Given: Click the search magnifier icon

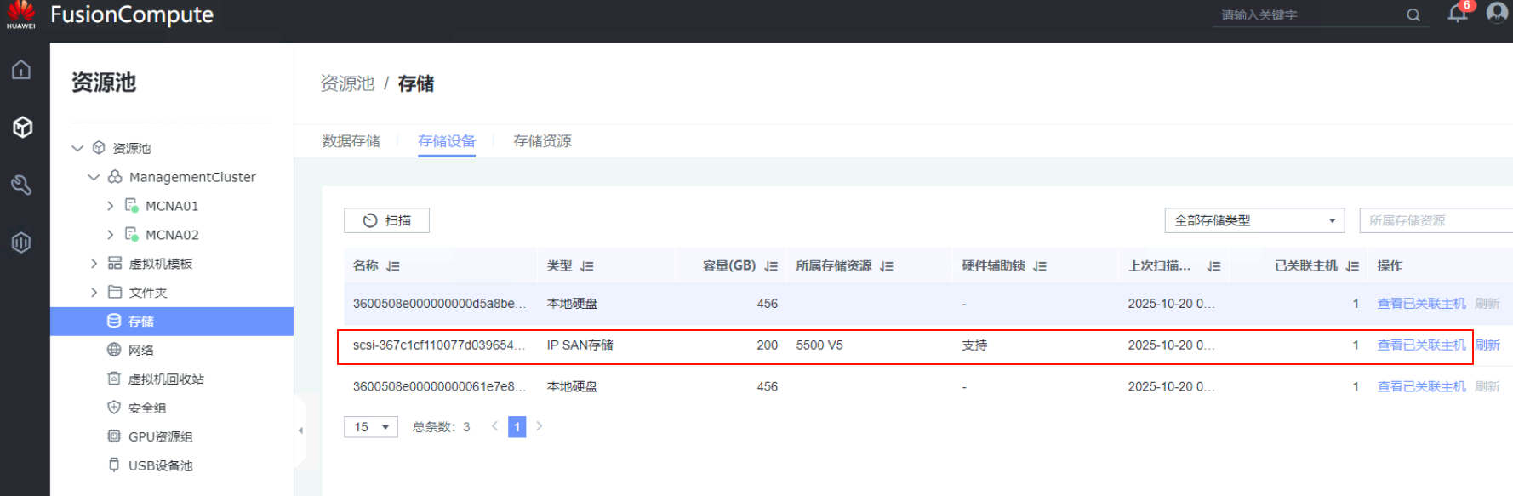Looking at the screenshot, I should pos(1413,15).
